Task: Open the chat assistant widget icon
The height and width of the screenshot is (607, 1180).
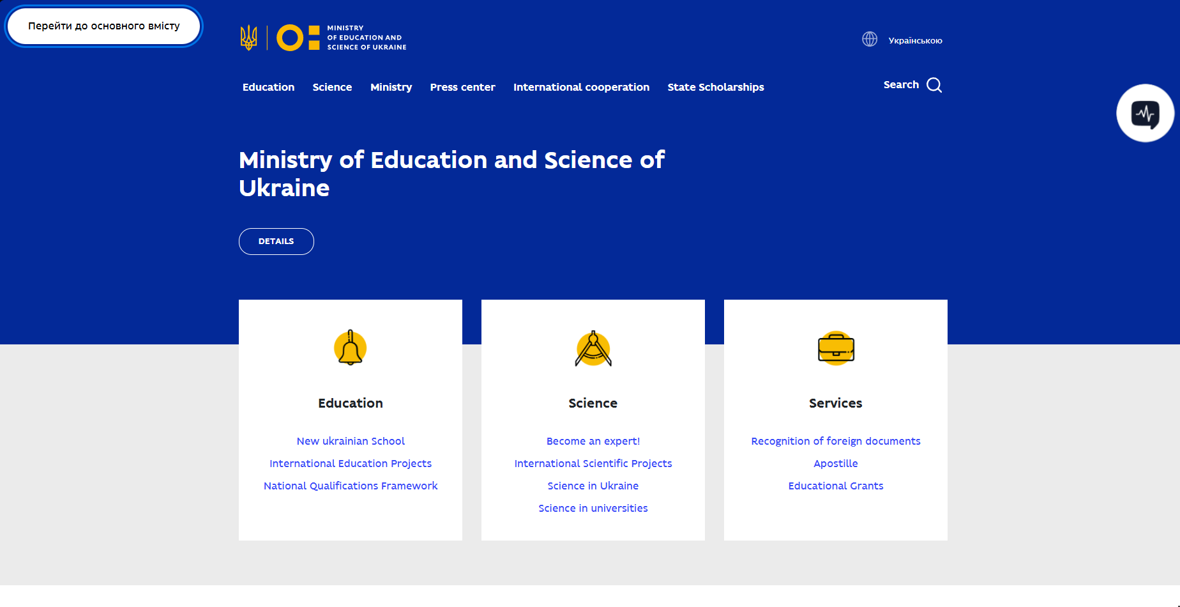Action: pos(1145,114)
